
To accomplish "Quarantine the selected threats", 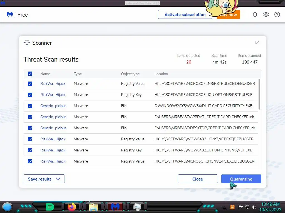I will [241, 179].
